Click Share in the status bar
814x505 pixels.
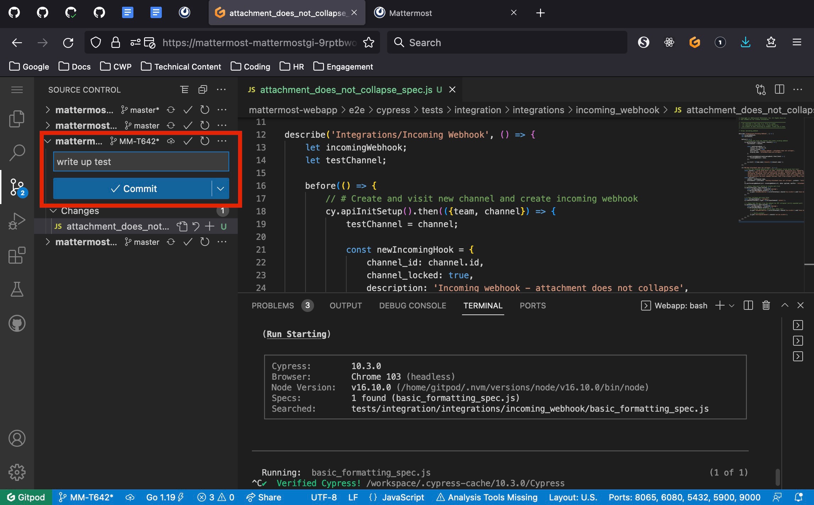(x=264, y=497)
